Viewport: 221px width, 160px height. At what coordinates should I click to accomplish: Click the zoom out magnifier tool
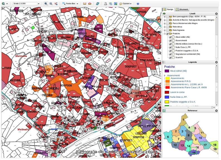(51, 4)
